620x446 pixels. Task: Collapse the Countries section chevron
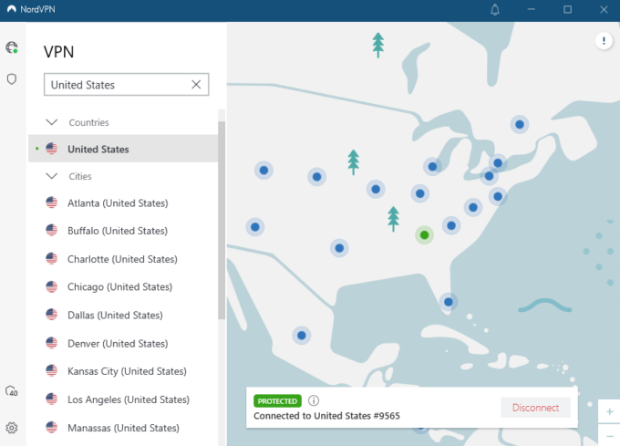point(52,122)
